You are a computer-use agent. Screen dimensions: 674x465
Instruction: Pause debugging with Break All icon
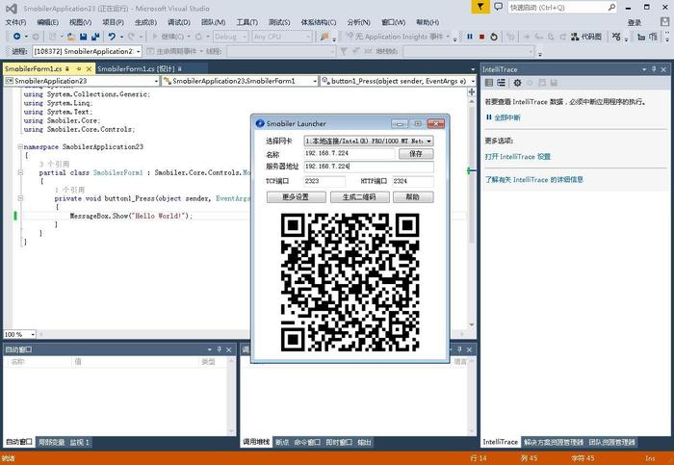click(470, 37)
